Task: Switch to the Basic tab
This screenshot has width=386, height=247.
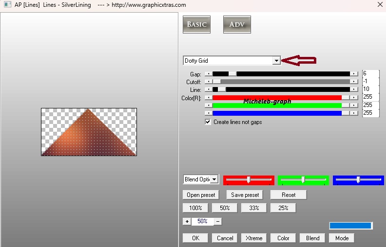Action: pos(196,24)
